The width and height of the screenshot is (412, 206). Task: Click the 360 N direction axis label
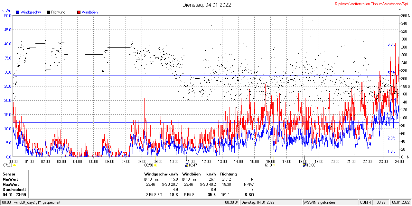(x=405, y=15)
